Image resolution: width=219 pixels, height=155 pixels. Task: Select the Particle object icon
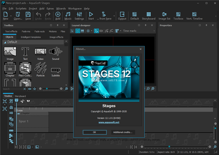40,68
